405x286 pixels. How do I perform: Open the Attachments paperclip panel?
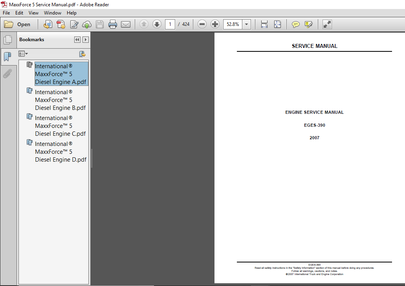pyautogui.click(x=7, y=73)
